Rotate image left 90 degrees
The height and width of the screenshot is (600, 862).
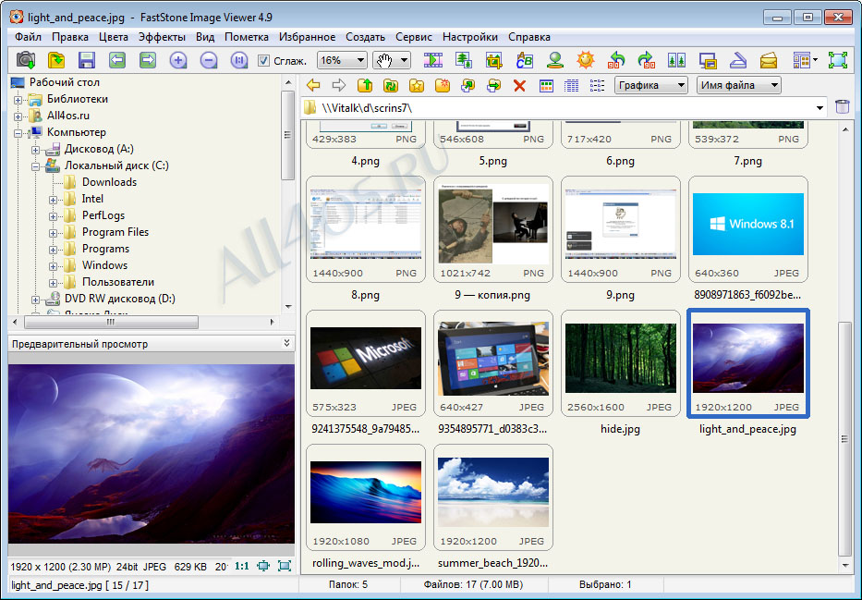coord(616,60)
